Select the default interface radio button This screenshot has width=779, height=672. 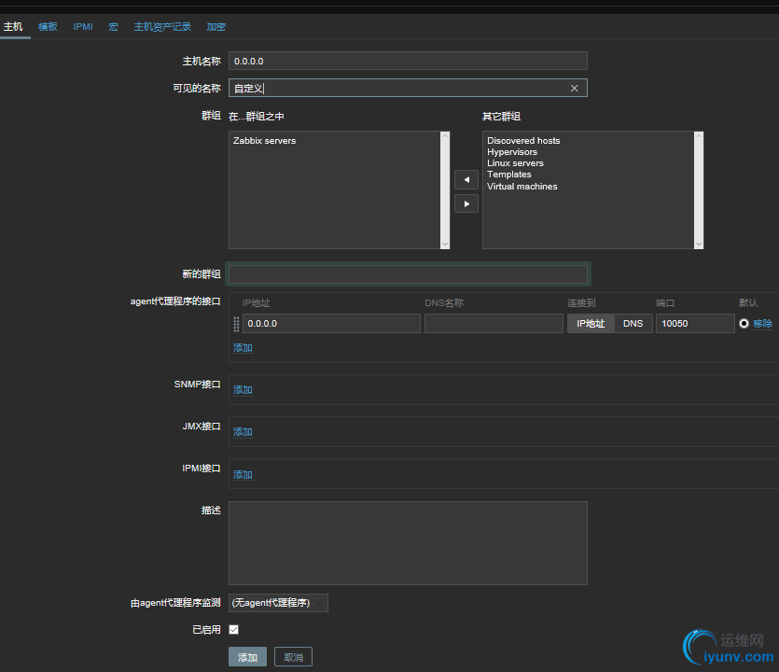[x=744, y=324]
